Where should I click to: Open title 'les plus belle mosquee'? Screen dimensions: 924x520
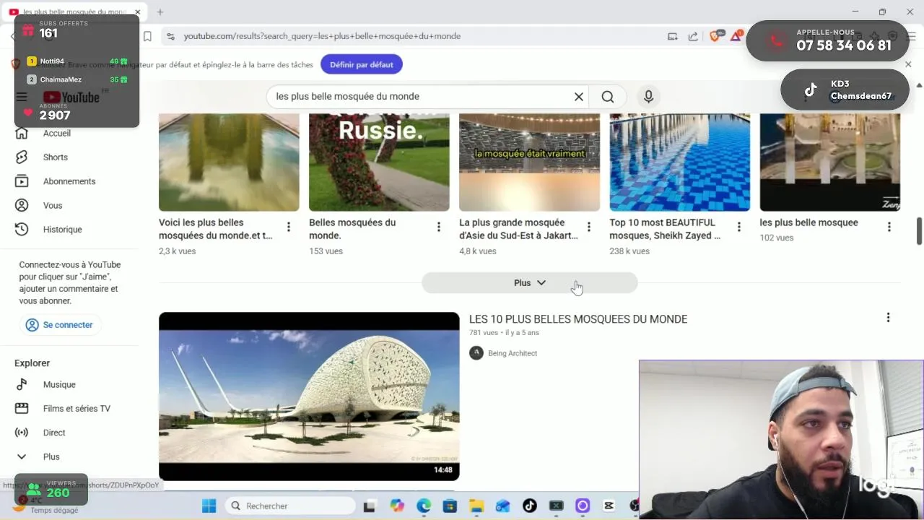tap(808, 222)
